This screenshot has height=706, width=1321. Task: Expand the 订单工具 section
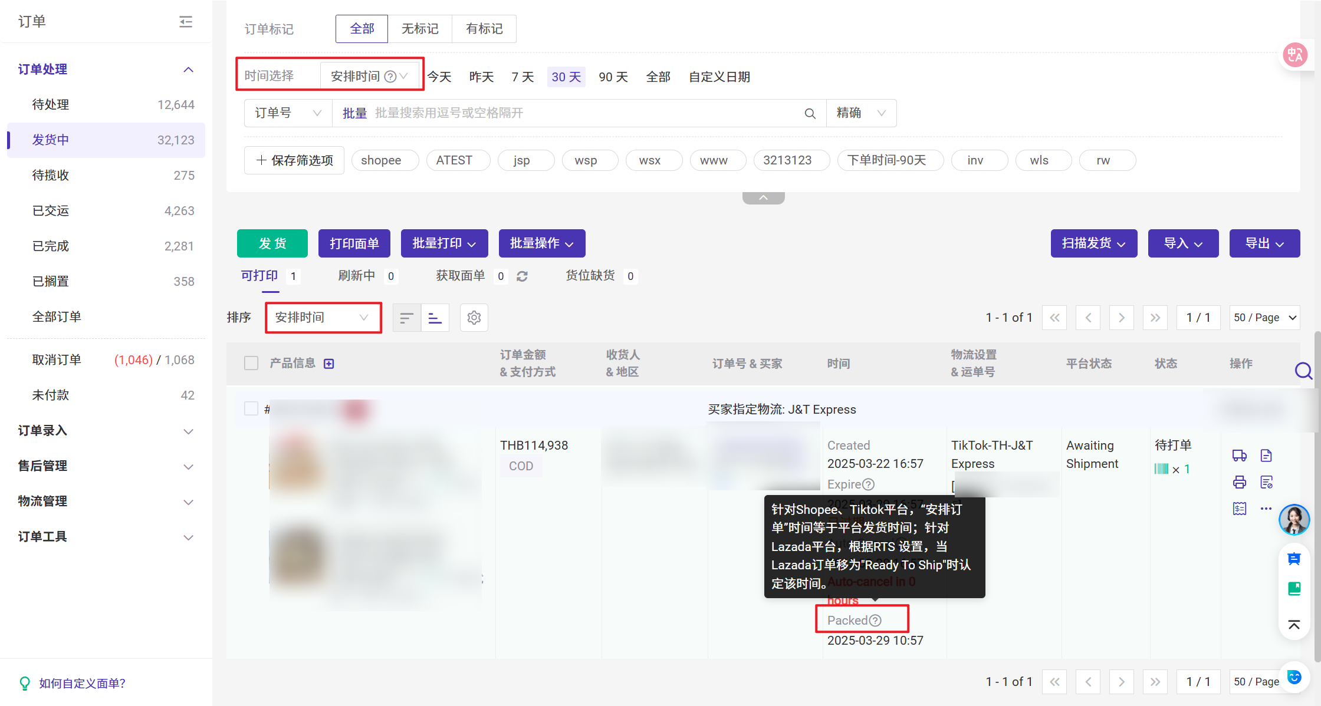pos(188,537)
